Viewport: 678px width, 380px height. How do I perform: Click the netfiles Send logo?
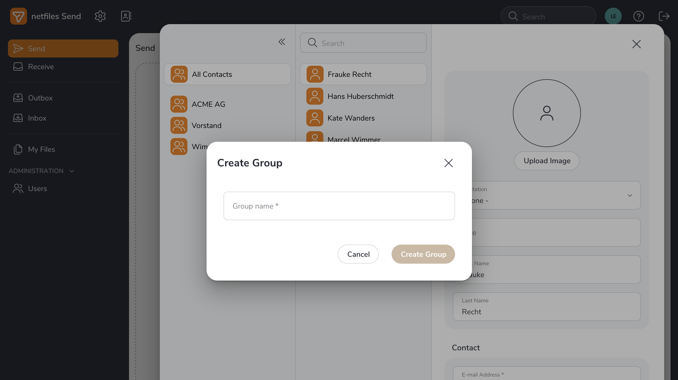(19, 16)
